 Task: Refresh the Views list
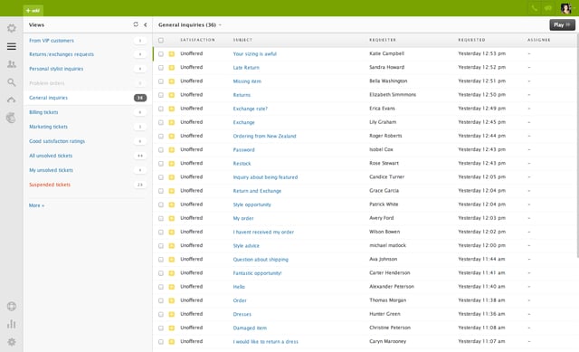click(x=136, y=24)
